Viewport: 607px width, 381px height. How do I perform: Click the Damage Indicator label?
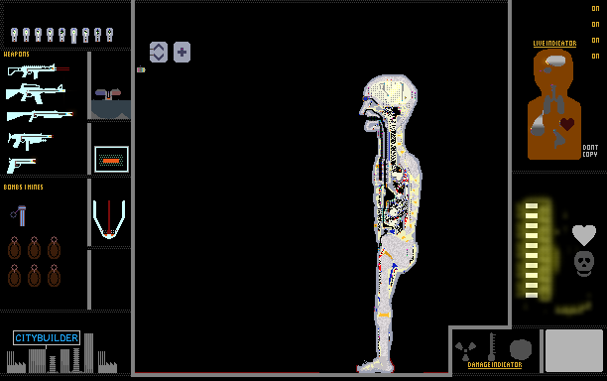click(x=495, y=365)
